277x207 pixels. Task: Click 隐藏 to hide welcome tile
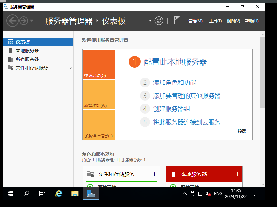tap(242, 131)
